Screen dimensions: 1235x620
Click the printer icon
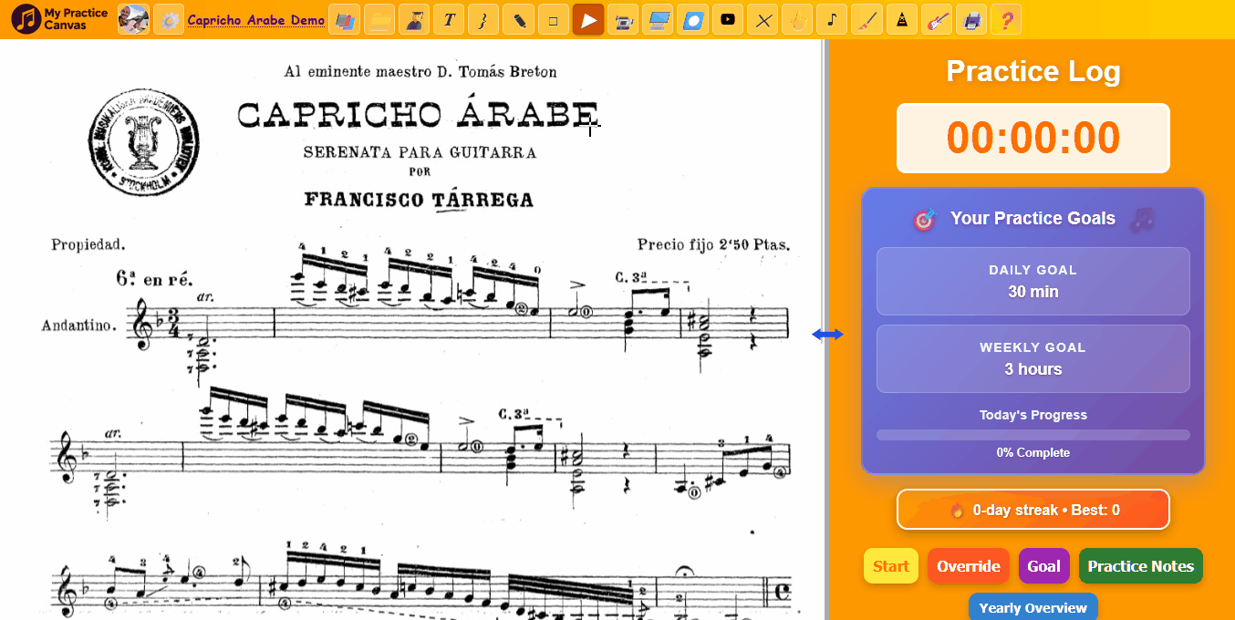click(x=971, y=19)
